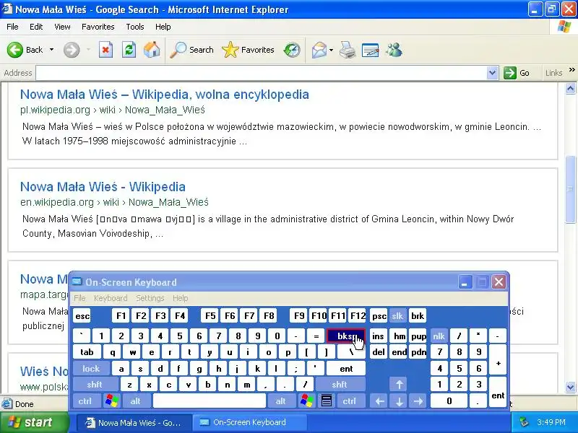578x433 pixels.
Task: Open the View menu in Internet Explorer
Action: pos(62,27)
